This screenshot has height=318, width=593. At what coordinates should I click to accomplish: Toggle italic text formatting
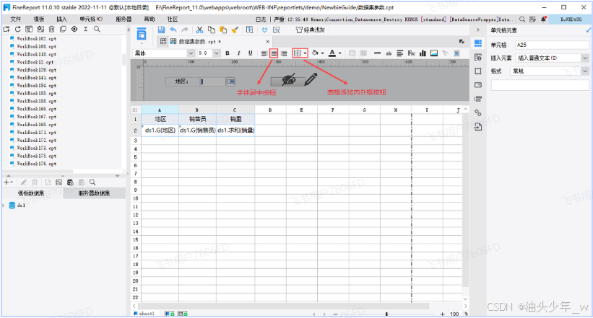[238, 53]
